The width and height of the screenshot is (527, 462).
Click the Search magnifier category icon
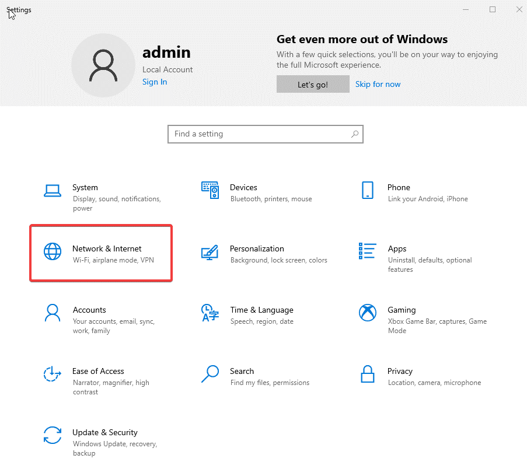pyautogui.click(x=210, y=374)
